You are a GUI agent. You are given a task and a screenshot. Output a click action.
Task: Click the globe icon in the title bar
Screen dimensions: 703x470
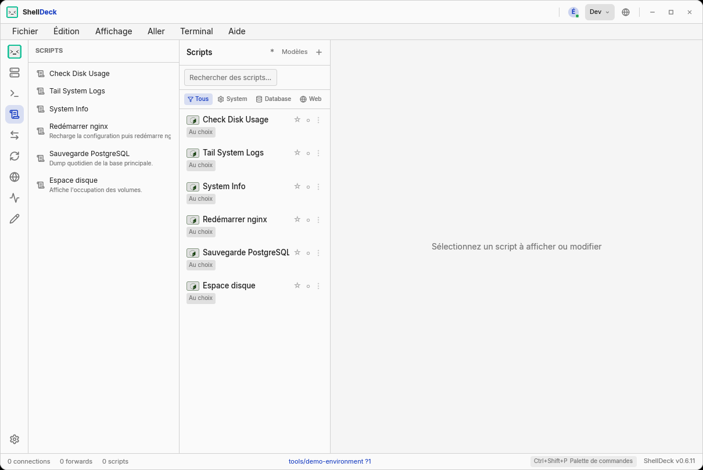[x=626, y=12]
